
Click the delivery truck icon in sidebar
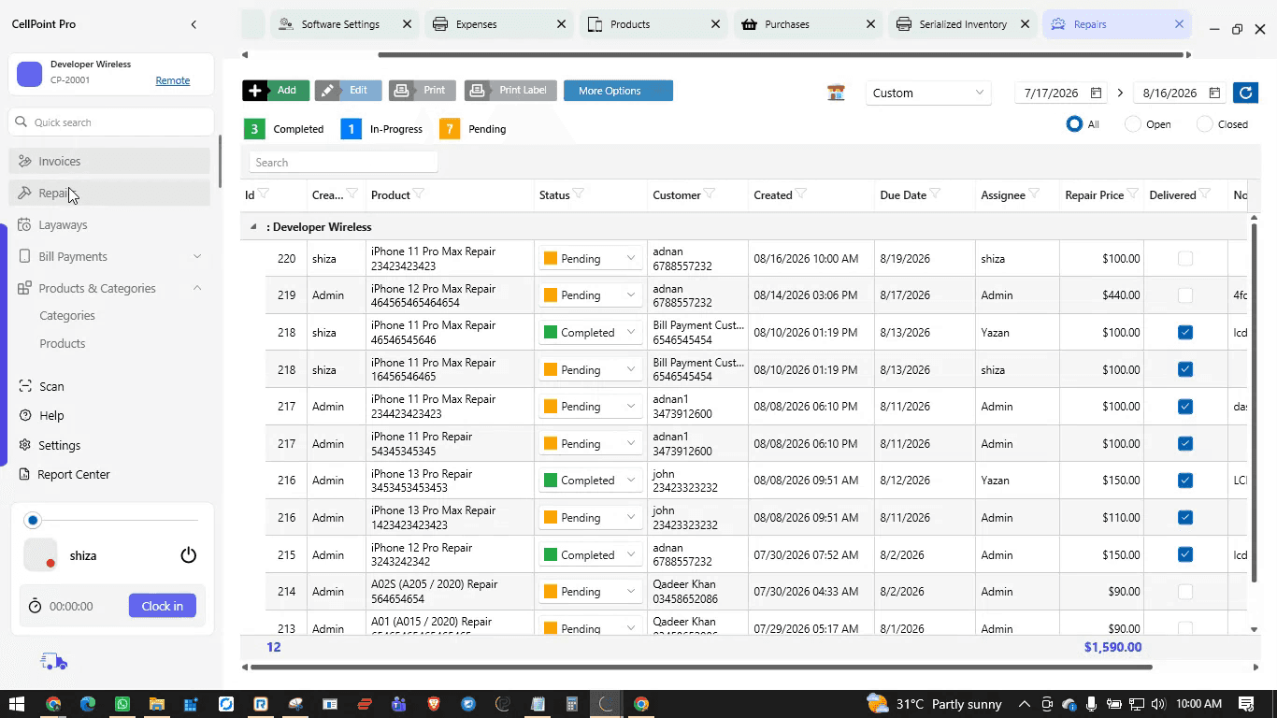pos(54,662)
